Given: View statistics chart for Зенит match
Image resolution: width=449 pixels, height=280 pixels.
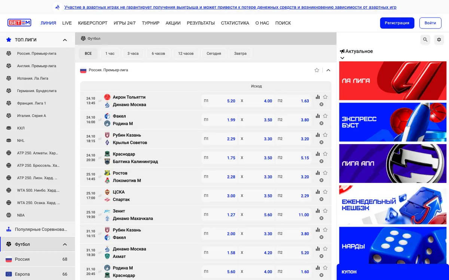Looking at the screenshot, I should pyautogui.click(x=318, y=211).
